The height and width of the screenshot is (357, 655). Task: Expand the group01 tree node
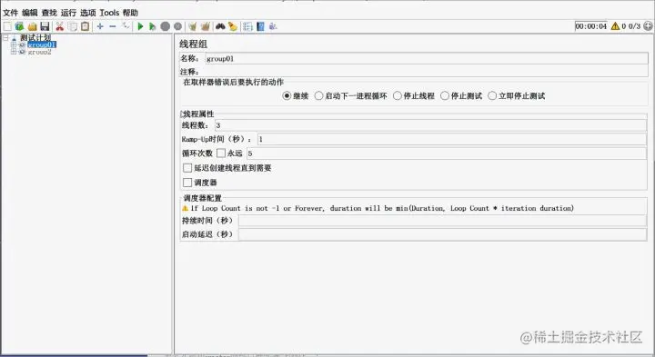[14, 45]
